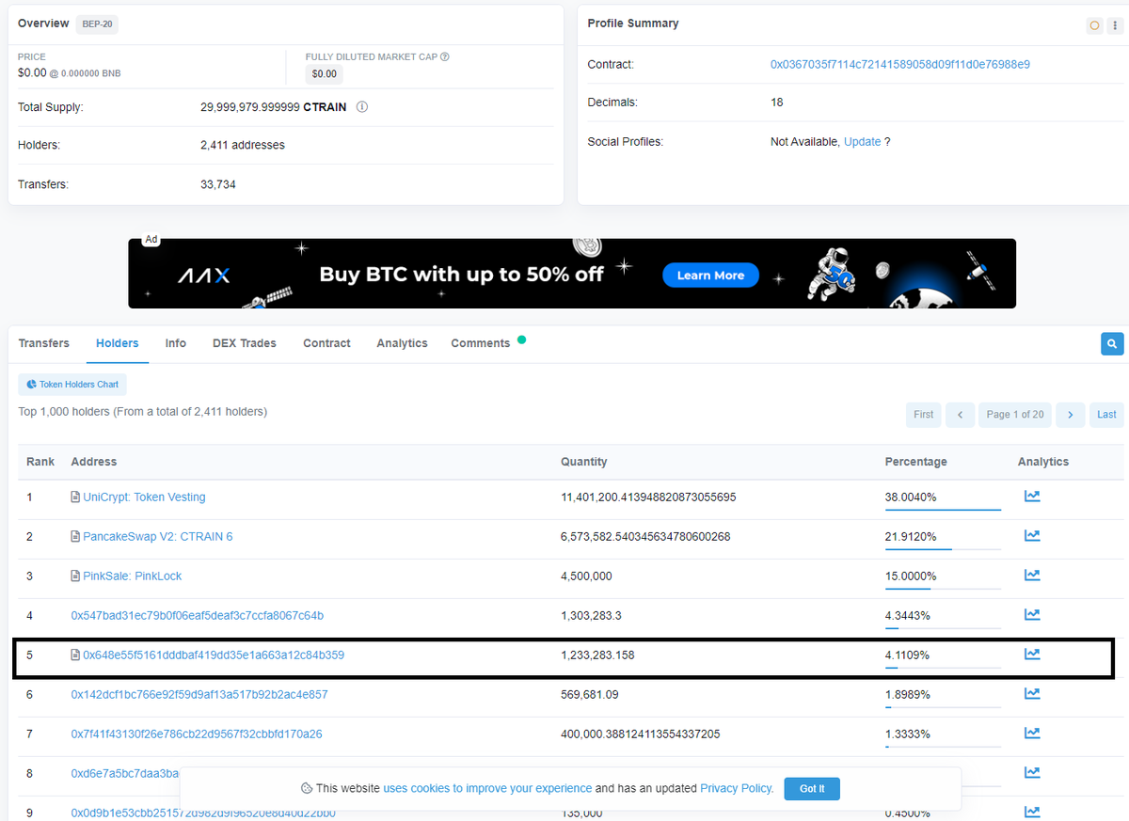This screenshot has width=1129, height=821.
Task: Click the Page 1 of 20 box
Action: (x=1014, y=414)
